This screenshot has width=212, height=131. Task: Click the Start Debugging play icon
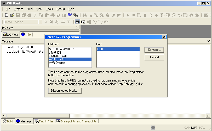pyautogui.click(x=128, y=15)
